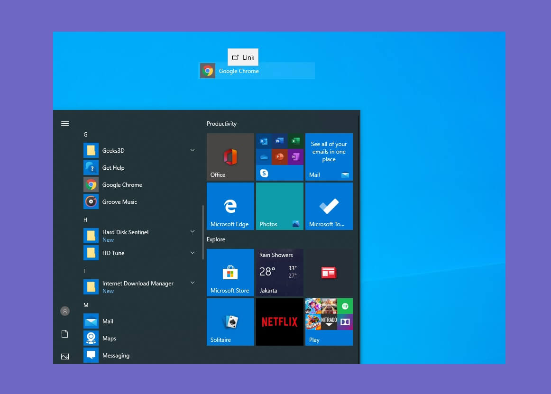This screenshot has height=394, width=551.
Task: Open the hamburger menu in Start
Action: (x=65, y=123)
